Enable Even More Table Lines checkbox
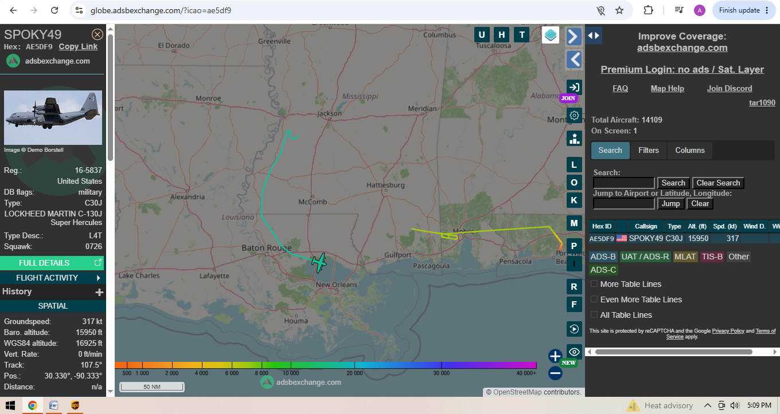Image resolution: width=780 pixels, height=414 pixels. (x=595, y=299)
